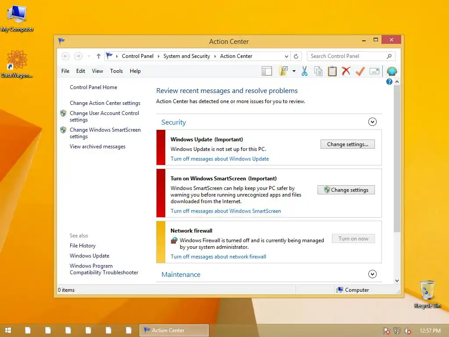
Task: Open View archived messages
Action: tap(97, 147)
